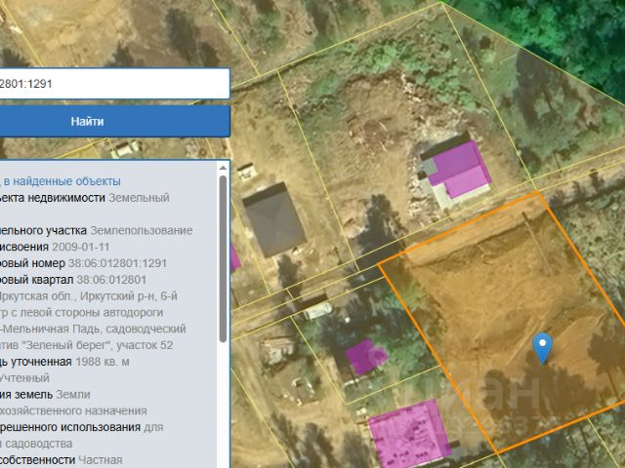Select the partial magenta building beside info panel
The height and width of the screenshot is (468, 625).
coord(235,257)
